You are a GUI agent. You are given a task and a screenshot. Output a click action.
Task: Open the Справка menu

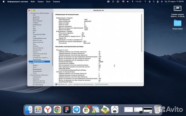pos(56,2)
